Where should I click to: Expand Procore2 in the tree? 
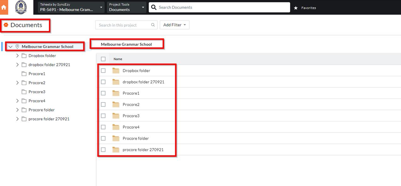tap(18, 83)
